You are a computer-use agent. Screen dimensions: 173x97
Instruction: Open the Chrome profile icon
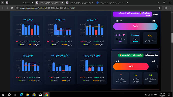[x=166, y=8]
